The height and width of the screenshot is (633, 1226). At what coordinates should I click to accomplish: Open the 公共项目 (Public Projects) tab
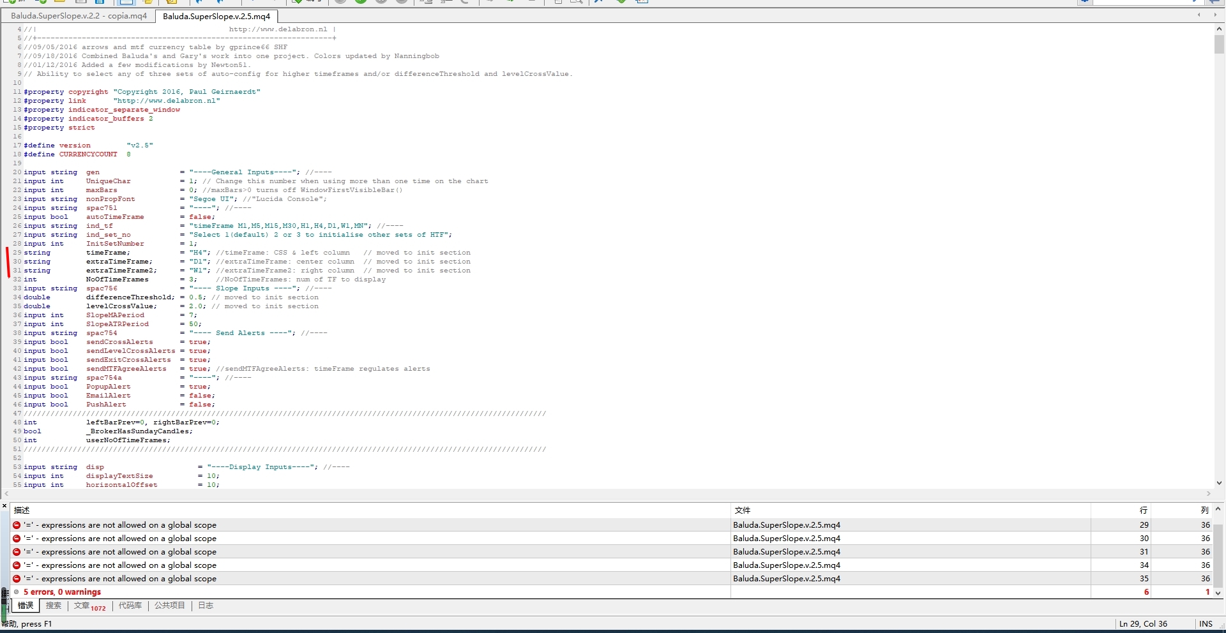pyautogui.click(x=170, y=606)
